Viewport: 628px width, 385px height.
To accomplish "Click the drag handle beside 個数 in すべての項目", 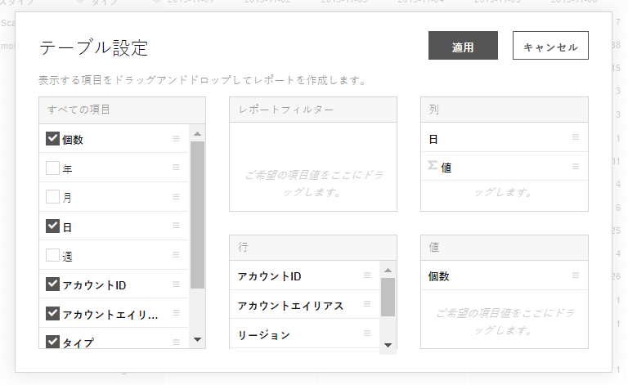I will click(x=176, y=139).
